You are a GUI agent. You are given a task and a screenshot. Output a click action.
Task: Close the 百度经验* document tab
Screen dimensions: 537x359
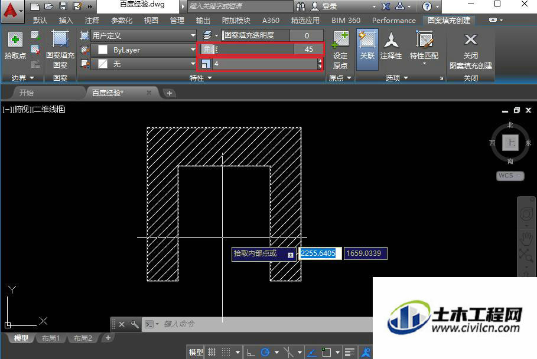point(149,93)
